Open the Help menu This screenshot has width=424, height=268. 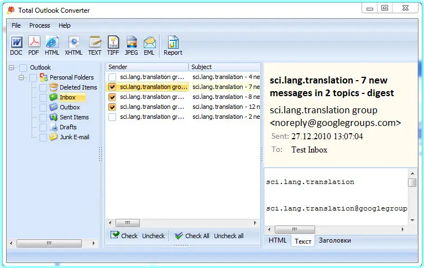point(64,25)
